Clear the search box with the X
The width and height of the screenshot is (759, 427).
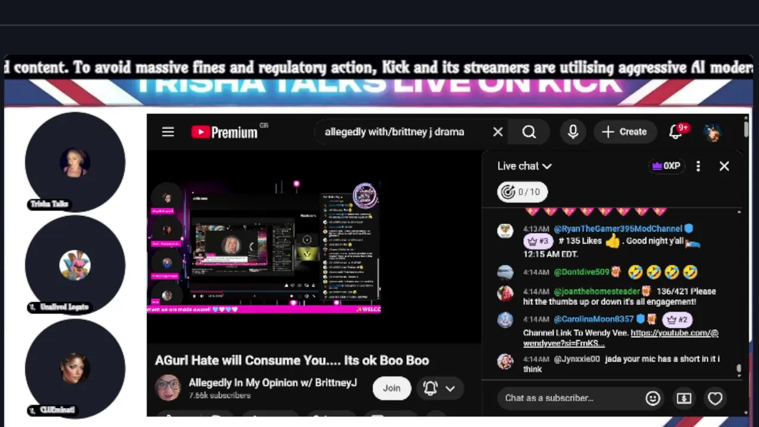[x=498, y=132]
